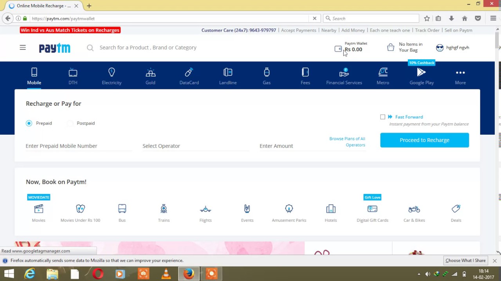This screenshot has height=281, width=501.
Task: Open the Add Money link
Action: coord(353,30)
